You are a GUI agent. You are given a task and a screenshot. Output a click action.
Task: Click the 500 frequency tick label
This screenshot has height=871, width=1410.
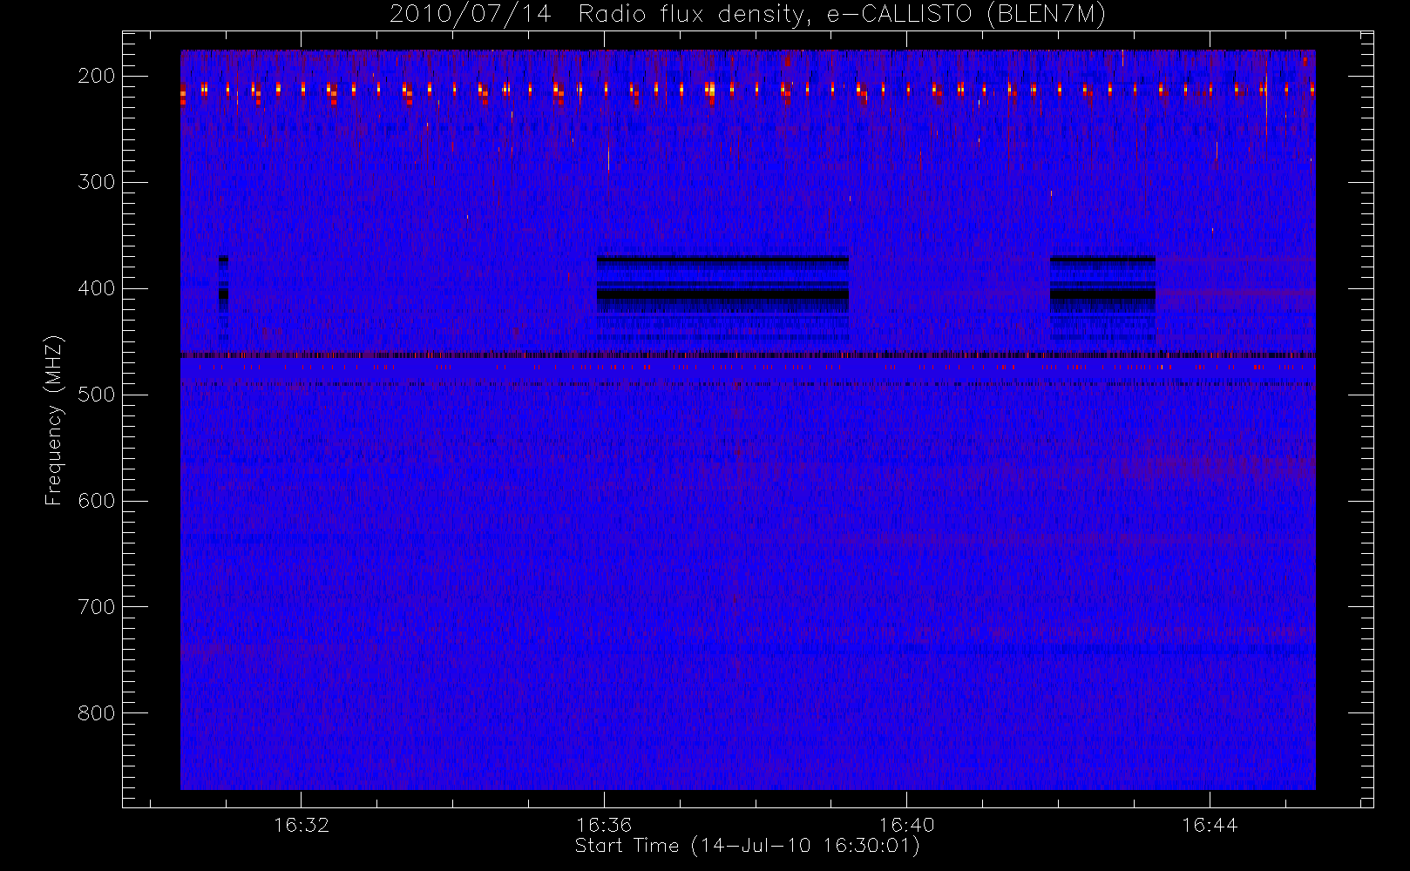[97, 395]
